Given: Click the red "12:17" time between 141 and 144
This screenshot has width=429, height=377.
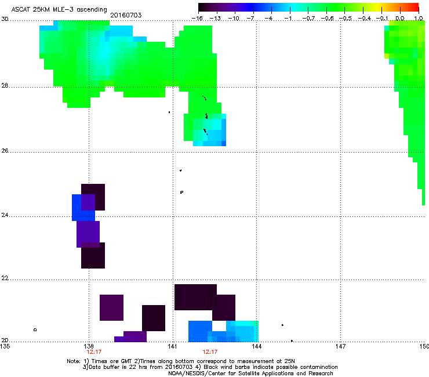Looking at the screenshot, I should (x=210, y=352).
